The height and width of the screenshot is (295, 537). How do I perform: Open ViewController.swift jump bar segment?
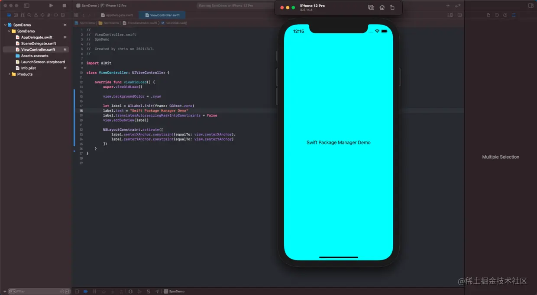pos(140,22)
